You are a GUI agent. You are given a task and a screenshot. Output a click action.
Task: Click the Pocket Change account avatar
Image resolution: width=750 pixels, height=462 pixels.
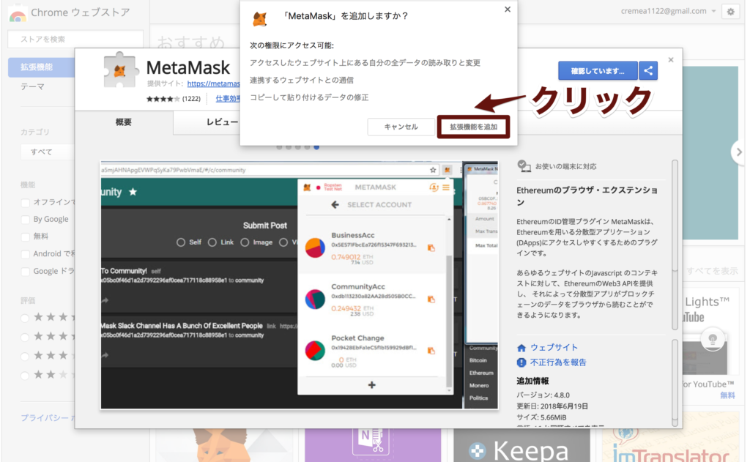315,351
